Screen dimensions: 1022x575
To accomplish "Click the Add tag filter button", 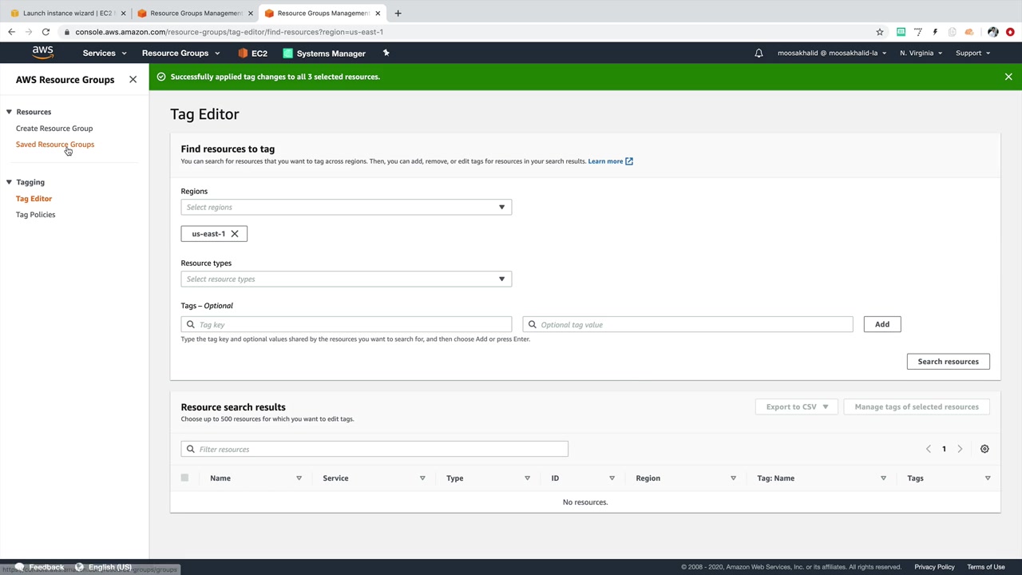I will click(882, 324).
